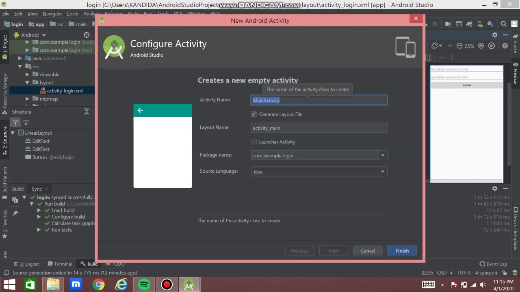Zoom out the layout preview
This screenshot has height=292, width=520.
coord(459,46)
